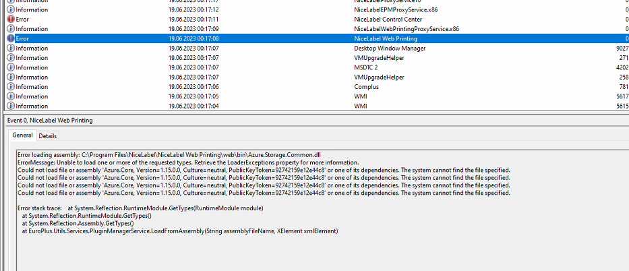
Task: Click the Information icon of the VMUpgradeHelper event 271
Action: 11,58
